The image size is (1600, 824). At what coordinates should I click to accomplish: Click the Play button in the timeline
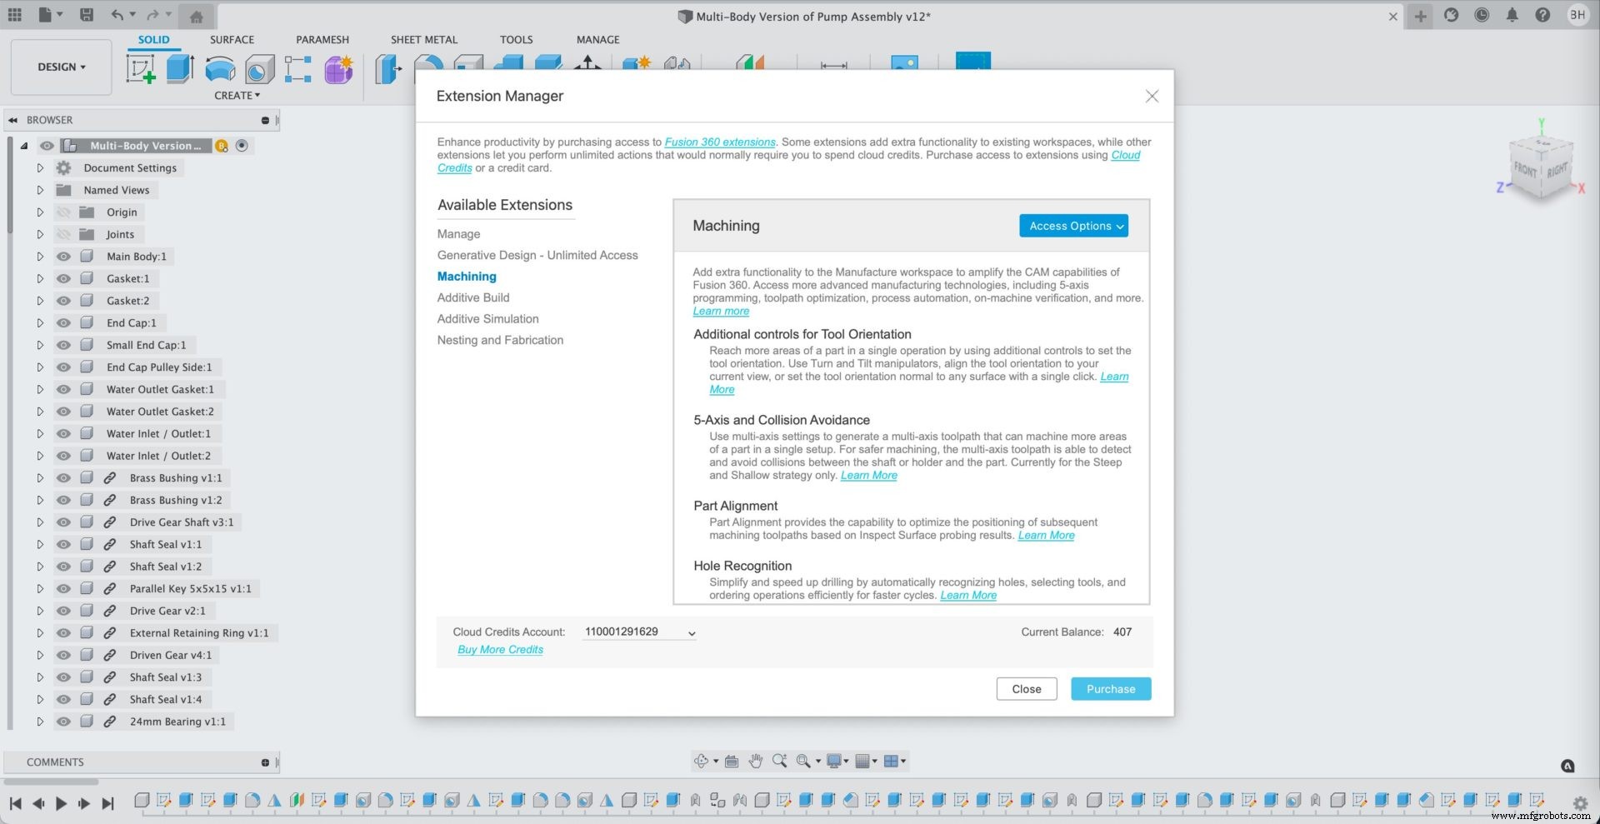(61, 803)
